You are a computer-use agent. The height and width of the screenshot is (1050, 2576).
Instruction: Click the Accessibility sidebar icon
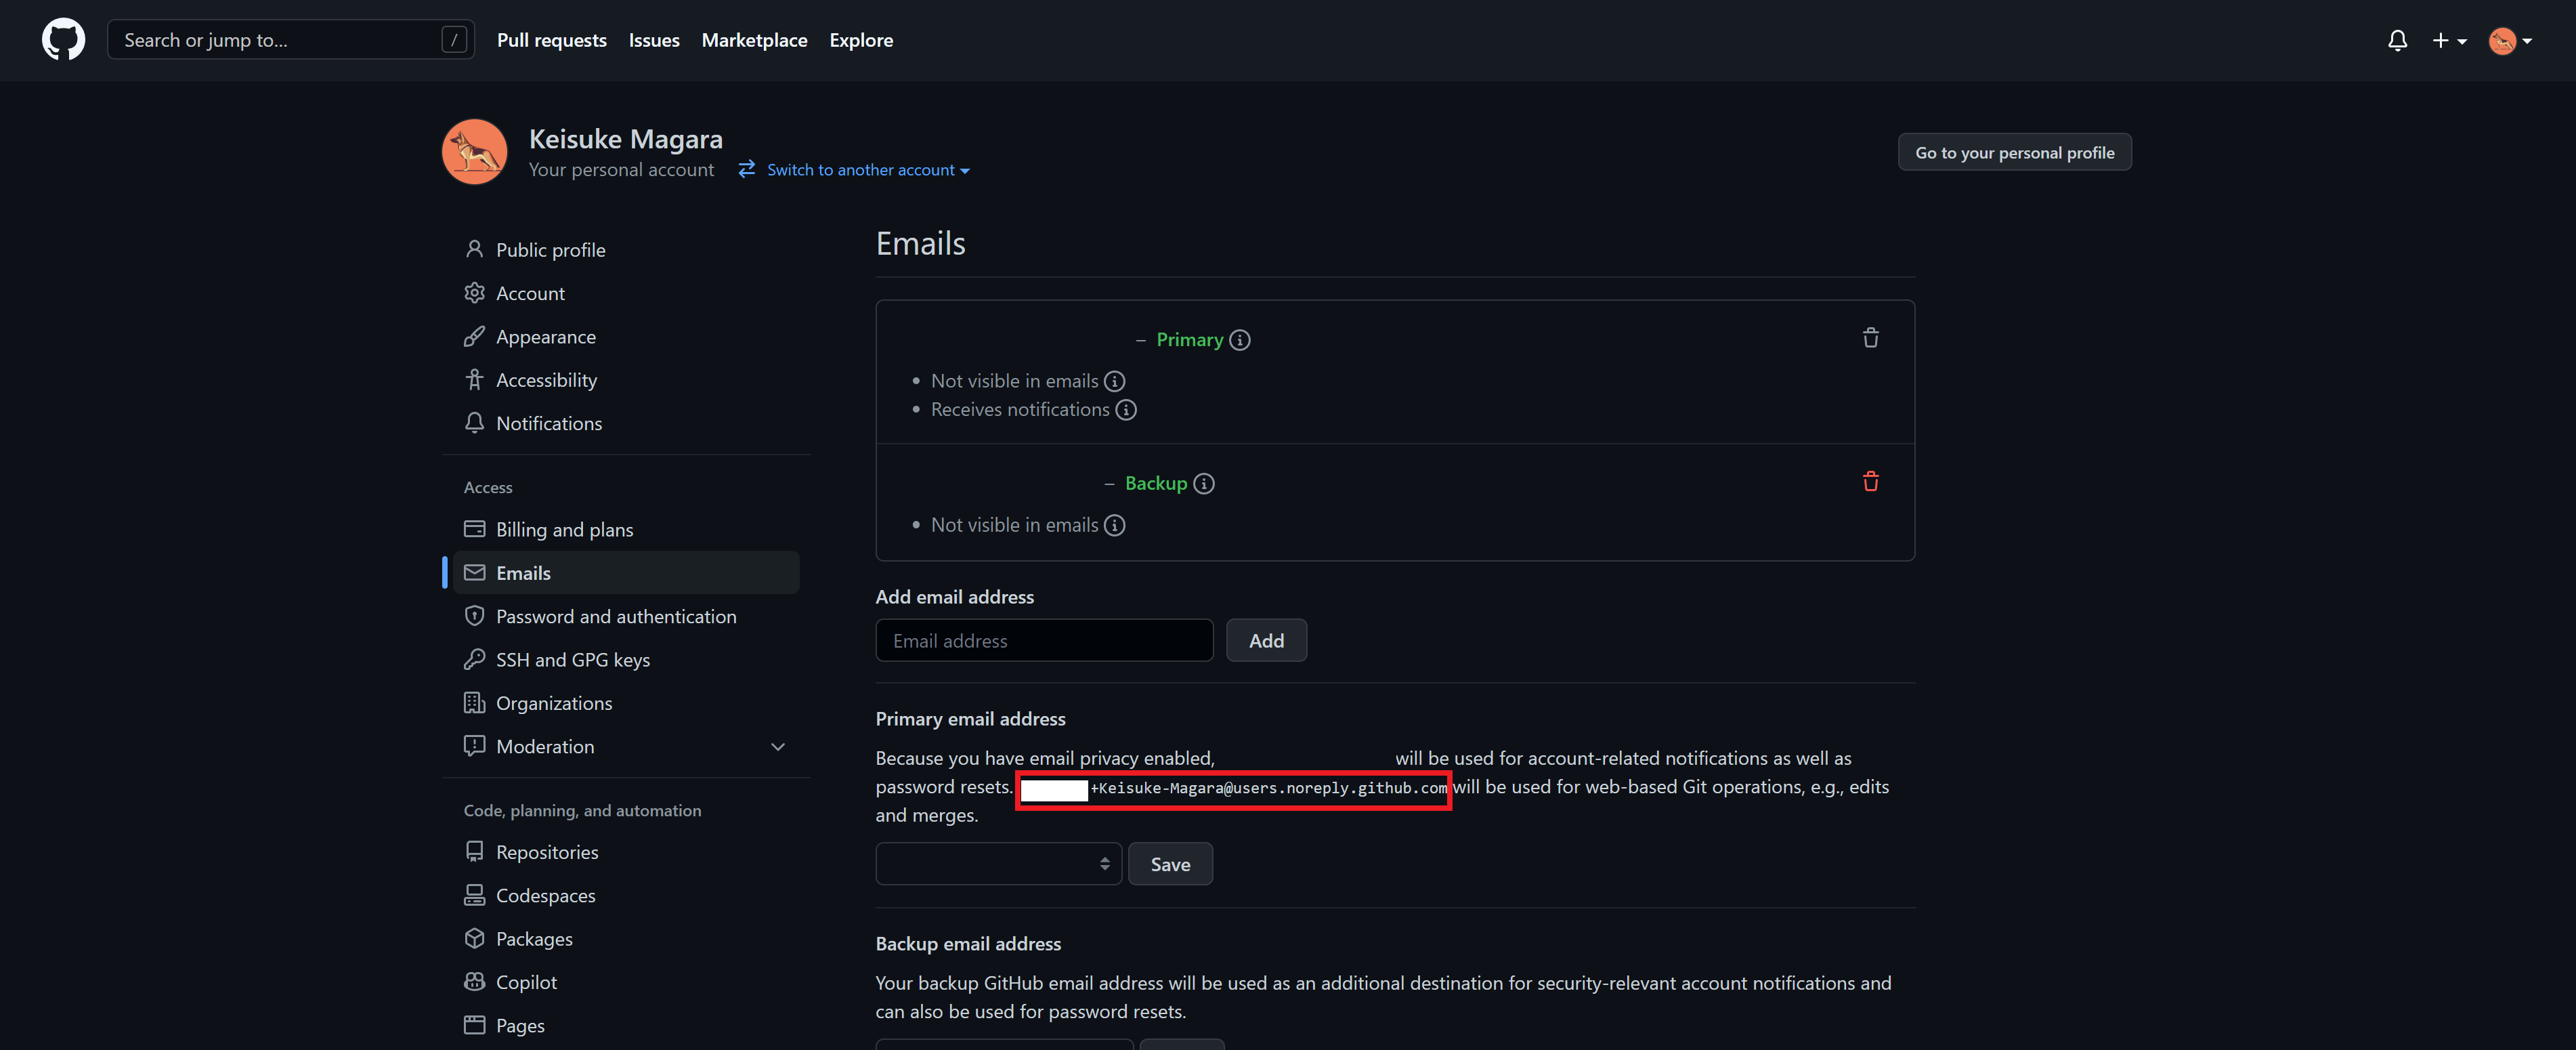pyautogui.click(x=475, y=379)
